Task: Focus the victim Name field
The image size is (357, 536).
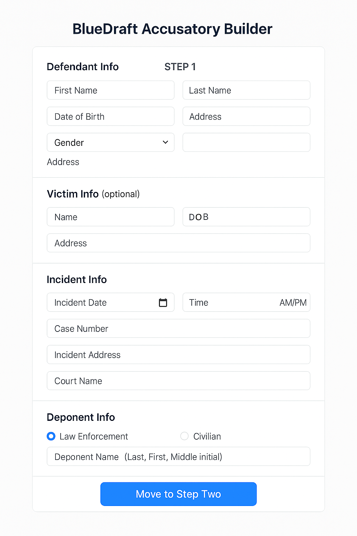Action: 111,217
